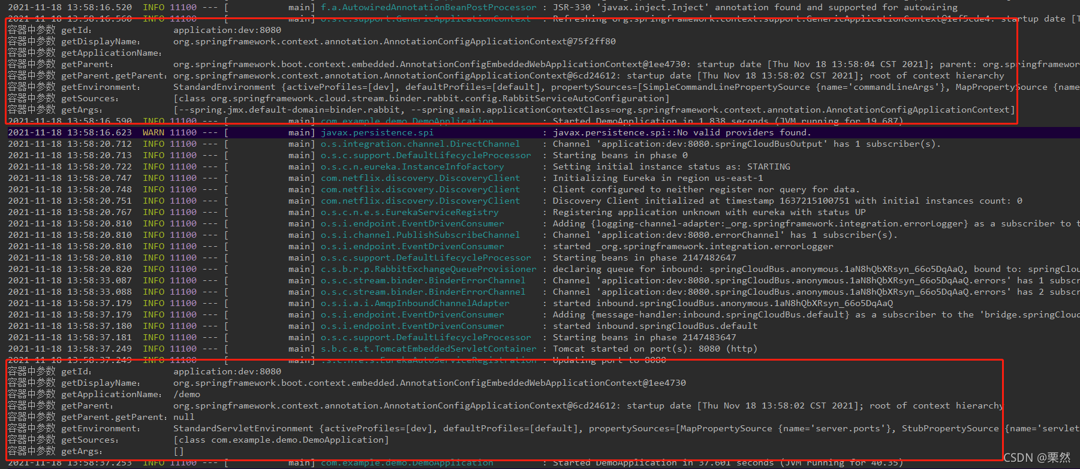The height and width of the screenshot is (469, 1080).
Task: Select getArgs value starting '--spring.jmx.default-domain'
Action: coord(594,110)
